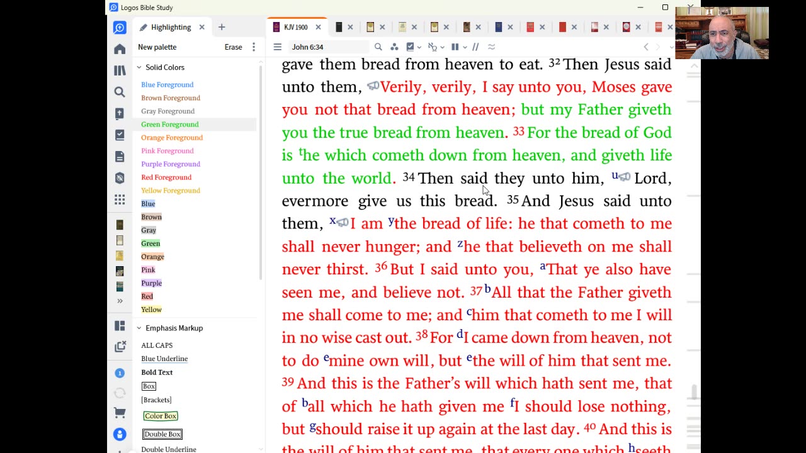Image resolution: width=806 pixels, height=453 pixels.
Task: Click the text comparison wavy icon
Action: click(491, 47)
